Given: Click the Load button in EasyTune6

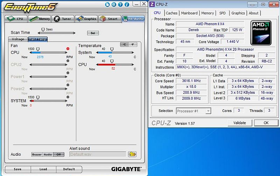Looking at the screenshot, I should pyautogui.click(x=43, y=169).
